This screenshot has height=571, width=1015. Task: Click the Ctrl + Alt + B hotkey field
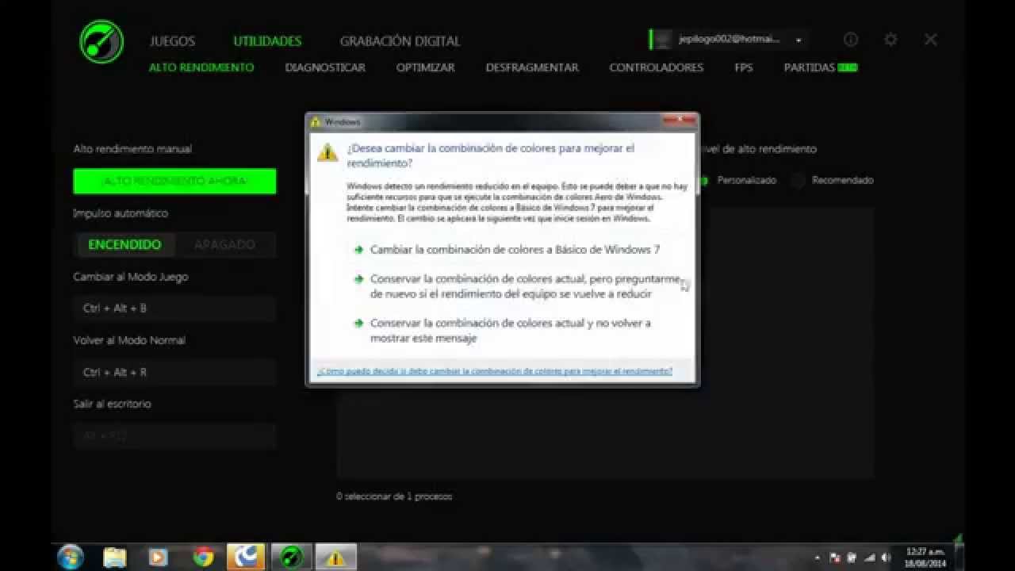click(174, 308)
